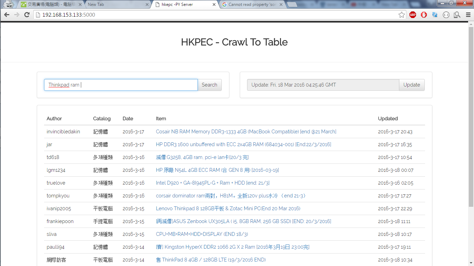The height and width of the screenshot is (266, 474).
Task: Click author name invincibledakin
Action: coord(63,132)
